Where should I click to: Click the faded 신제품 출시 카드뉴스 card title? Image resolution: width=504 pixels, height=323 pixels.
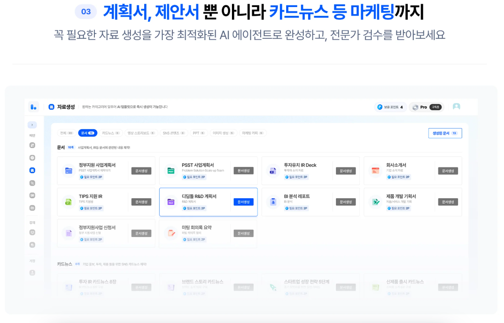click(x=405, y=282)
